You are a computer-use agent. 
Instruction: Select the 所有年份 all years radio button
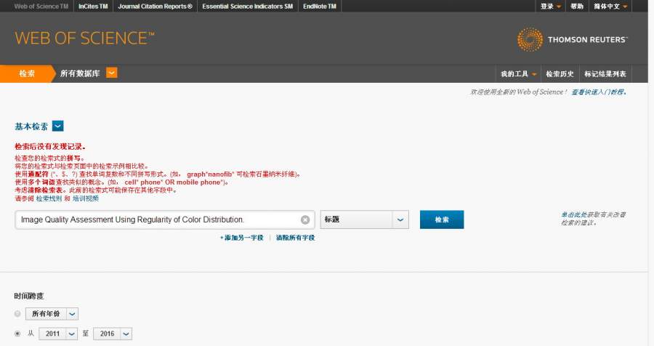[17, 313]
